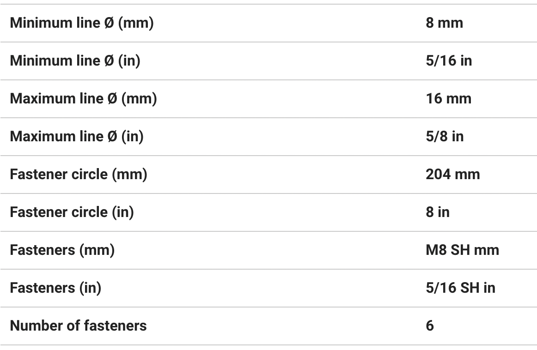The height and width of the screenshot is (350, 537).
Task: Select the "204 mm" value
Action: tap(452, 175)
